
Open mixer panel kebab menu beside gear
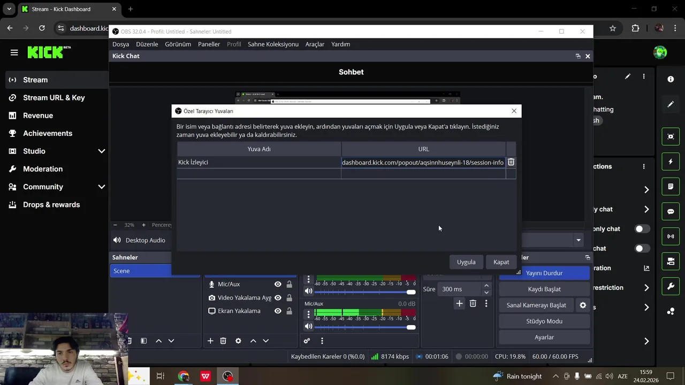(322, 341)
